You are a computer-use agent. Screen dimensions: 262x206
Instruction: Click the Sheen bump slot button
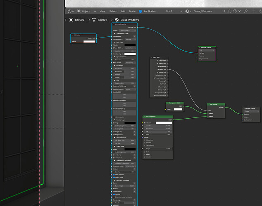(134, 155)
